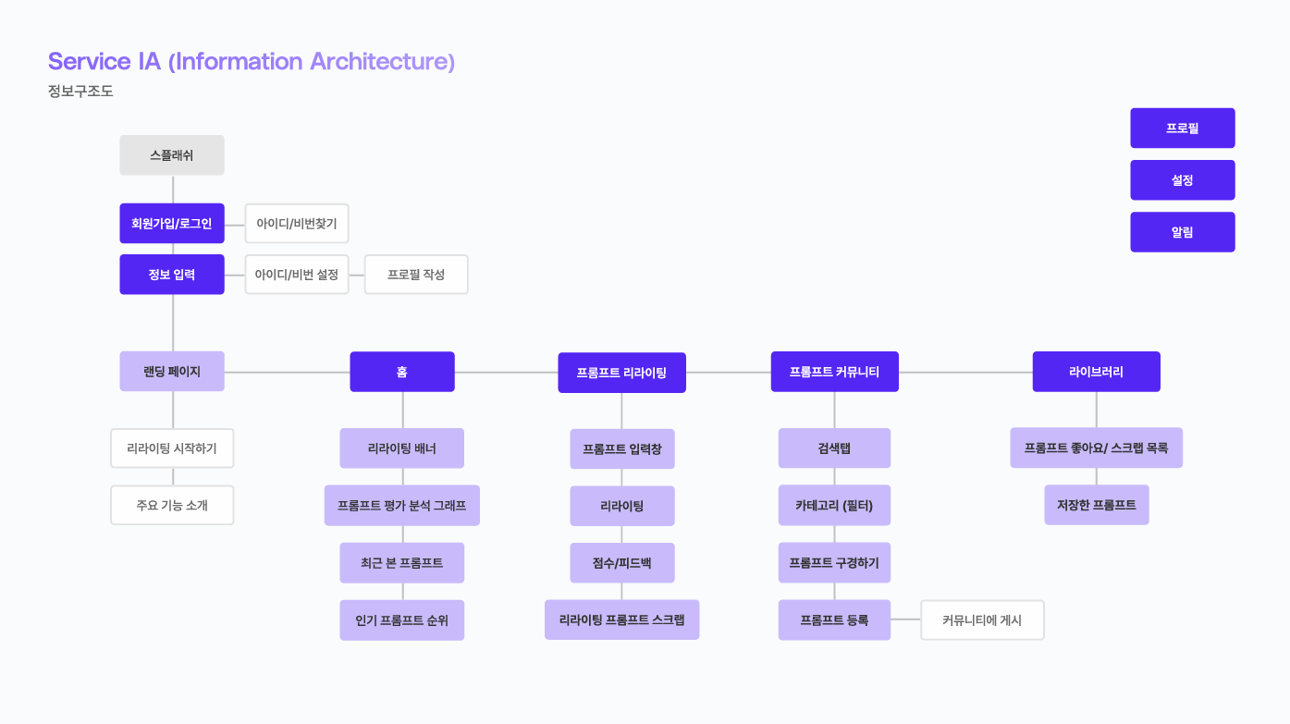Click the 프롬프트 커뮤니티 node
1290x724 pixels.
click(x=834, y=372)
